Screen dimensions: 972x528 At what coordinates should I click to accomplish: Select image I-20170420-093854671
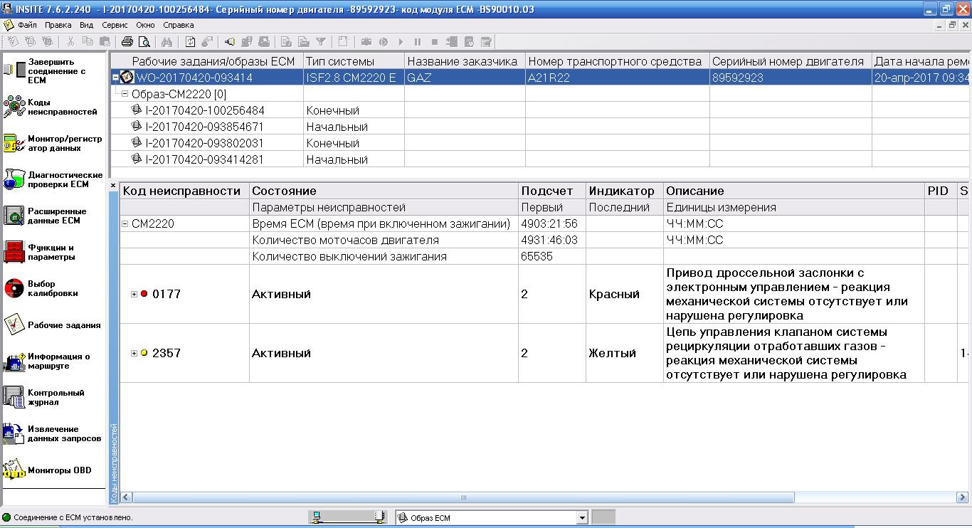pos(205,127)
